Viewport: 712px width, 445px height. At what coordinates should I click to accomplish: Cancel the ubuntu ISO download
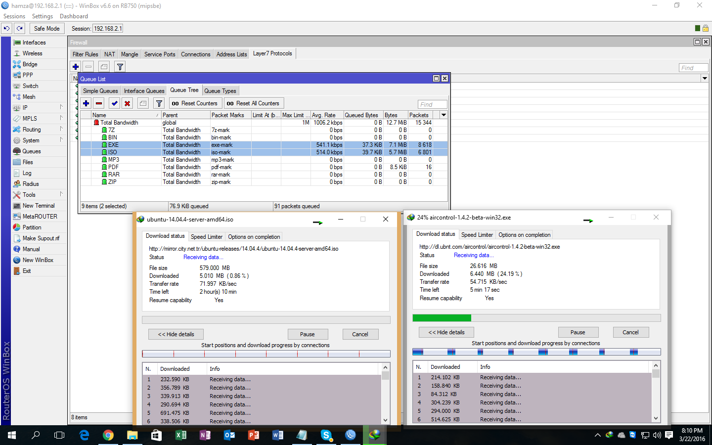coord(360,334)
